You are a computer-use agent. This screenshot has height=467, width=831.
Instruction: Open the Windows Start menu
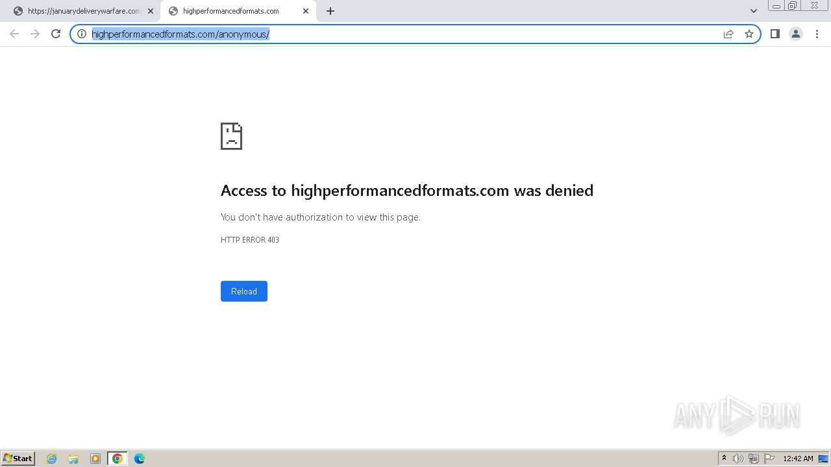[18, 459]
